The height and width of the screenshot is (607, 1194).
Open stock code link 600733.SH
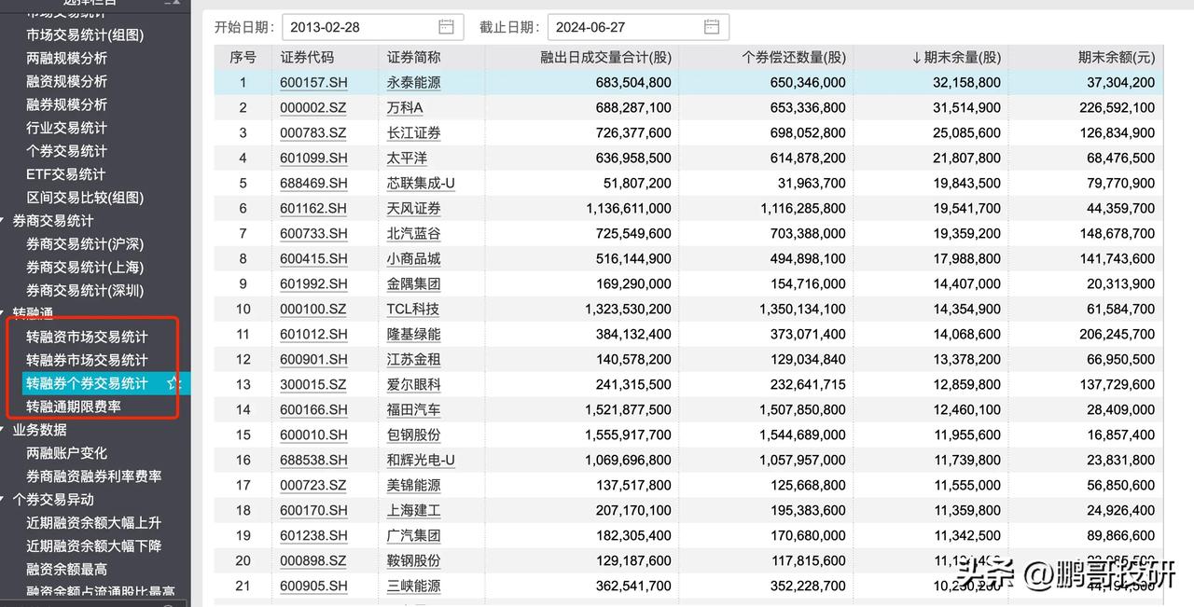pyautogui.click(x=313, y=234)
